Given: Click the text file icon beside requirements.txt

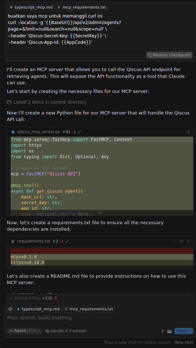Looking at the screenshot, I should coord(13,241).
